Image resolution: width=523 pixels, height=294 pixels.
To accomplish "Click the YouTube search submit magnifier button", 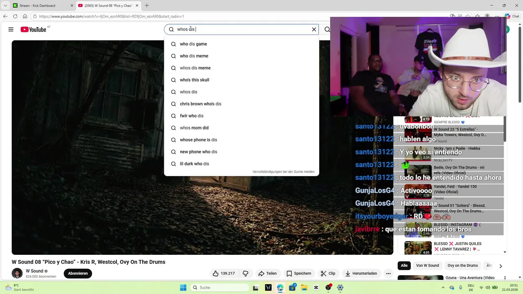I will point(327,29).
